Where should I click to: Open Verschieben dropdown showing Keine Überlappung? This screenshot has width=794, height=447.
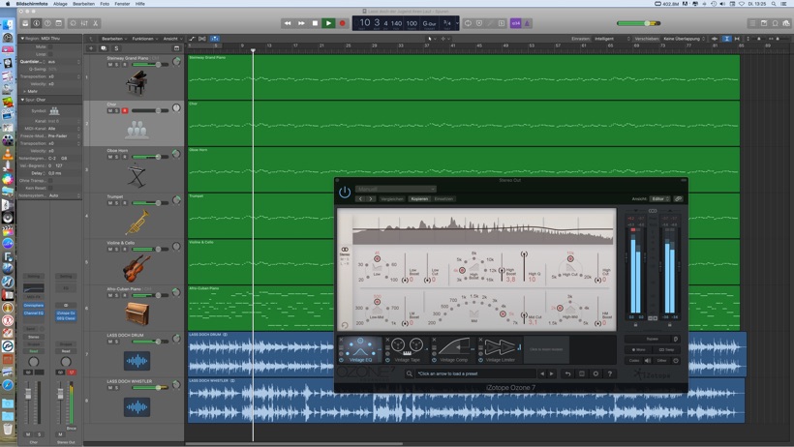tap(684, 39)
